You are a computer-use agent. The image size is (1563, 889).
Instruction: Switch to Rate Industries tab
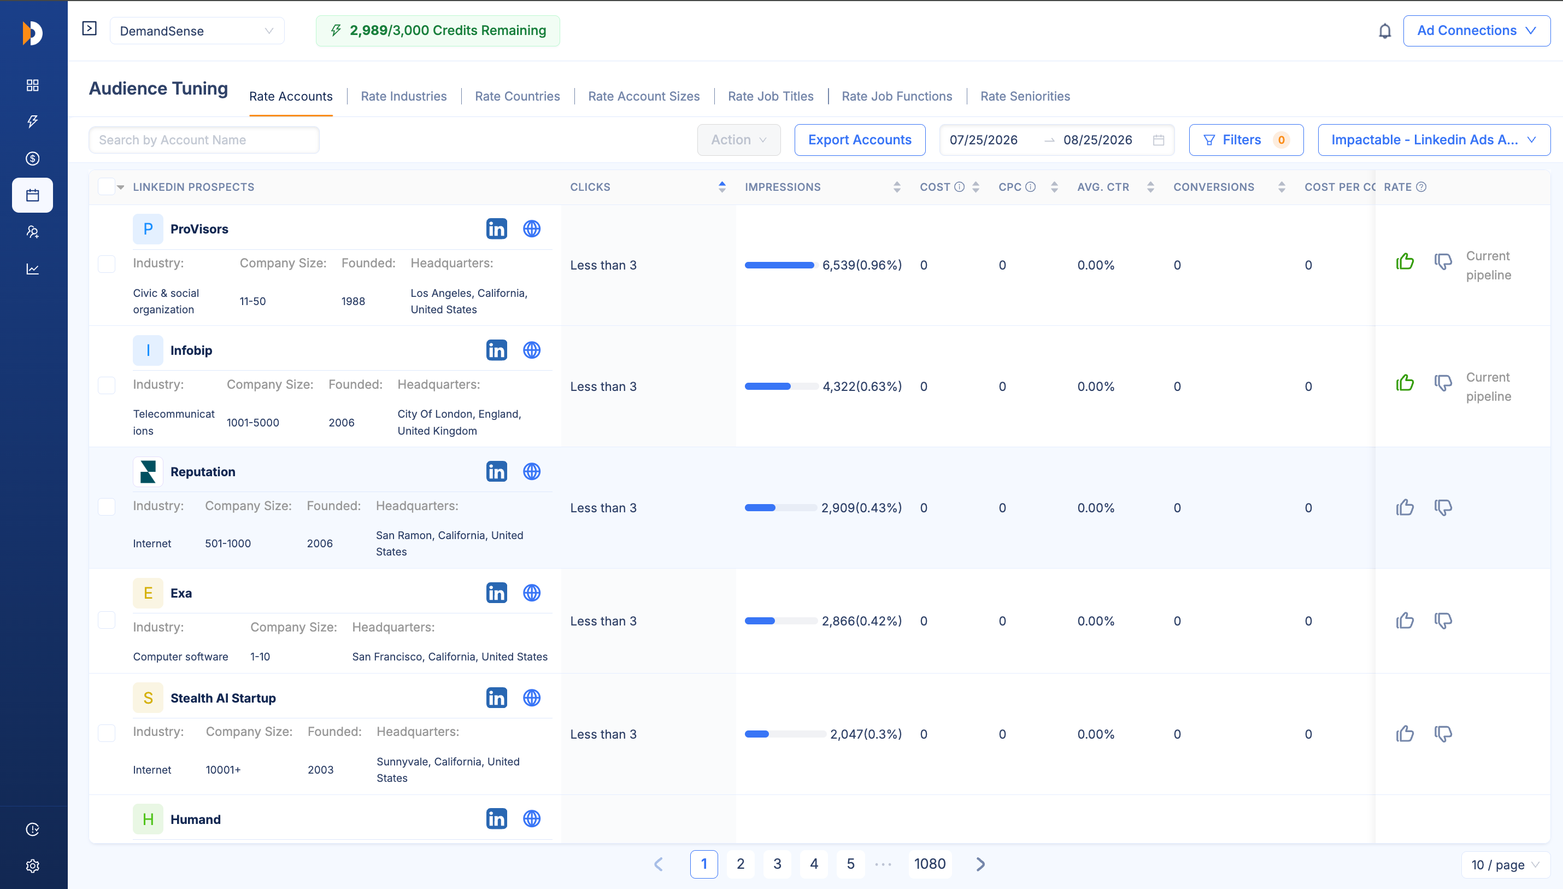(403, 96)
